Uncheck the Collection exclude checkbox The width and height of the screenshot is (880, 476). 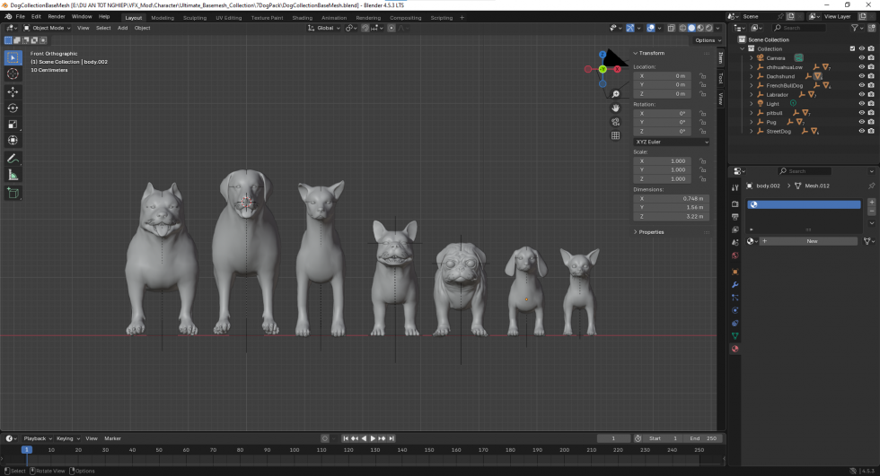point(852,48)
